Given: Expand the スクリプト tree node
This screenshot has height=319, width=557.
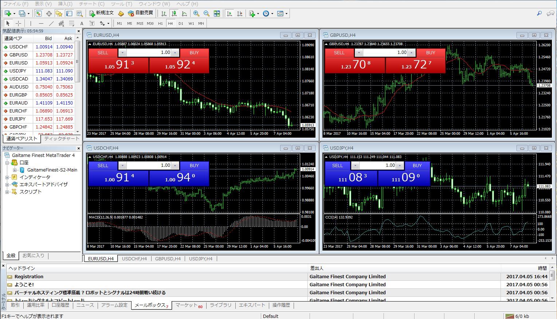Looking at the screenshot, I should pos(7,192).
